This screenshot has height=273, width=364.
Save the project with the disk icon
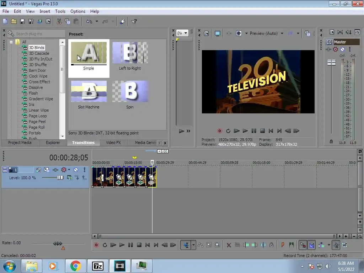pos(22,21)
